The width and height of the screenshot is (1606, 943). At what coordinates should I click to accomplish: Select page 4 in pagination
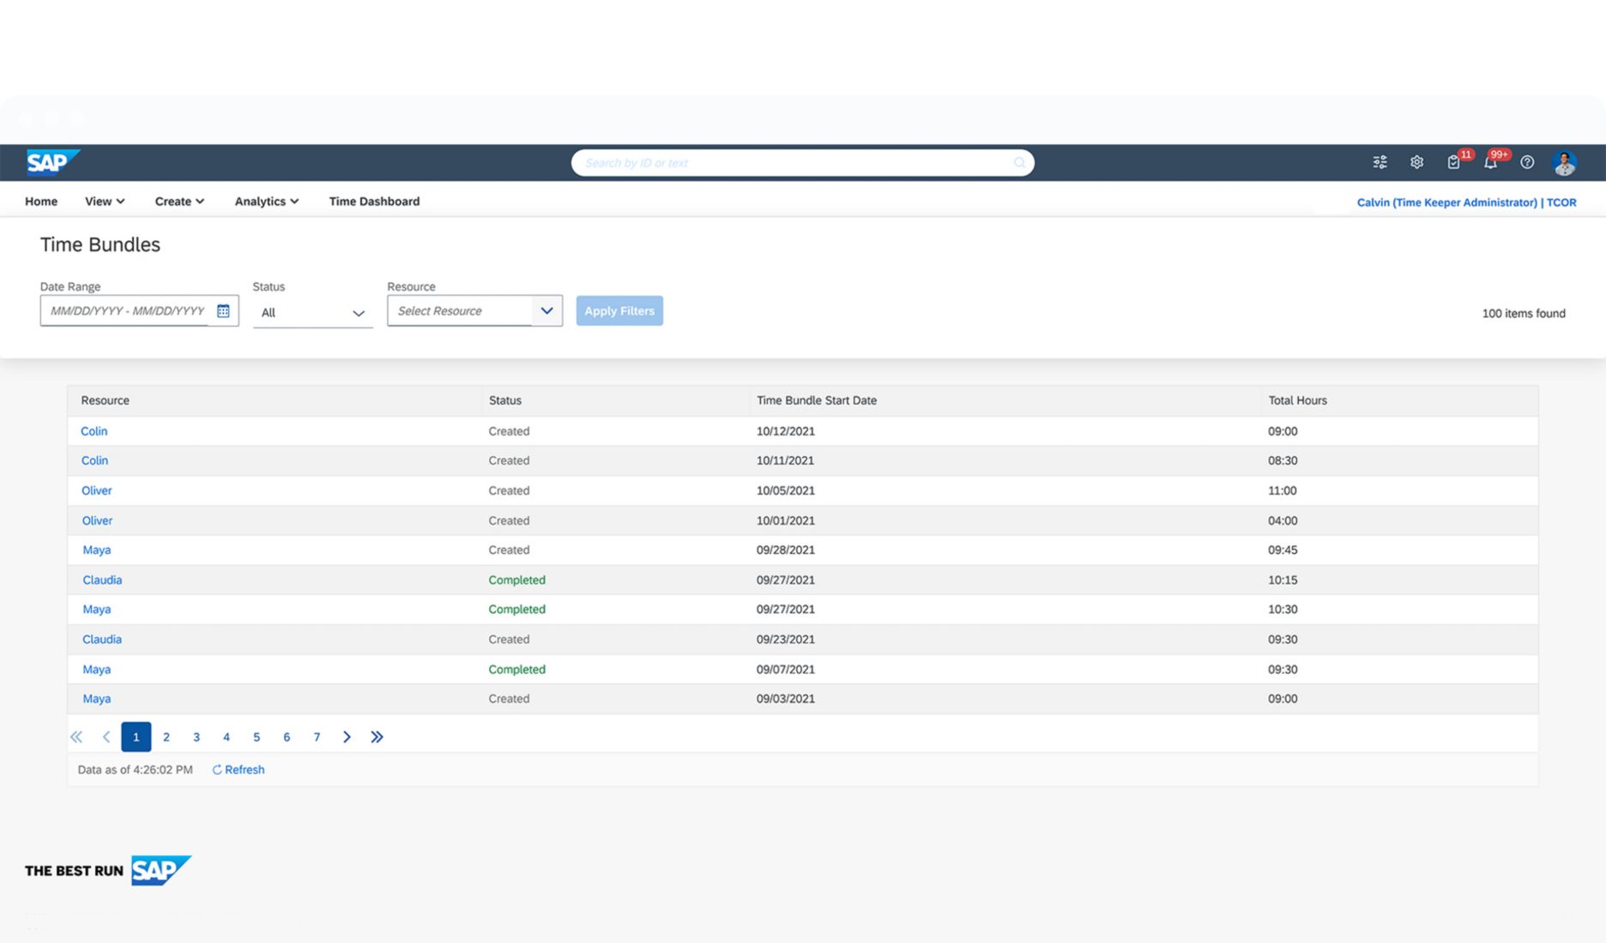click(226, 736)
